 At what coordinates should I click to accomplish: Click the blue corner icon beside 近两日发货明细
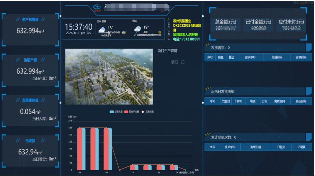308,91
